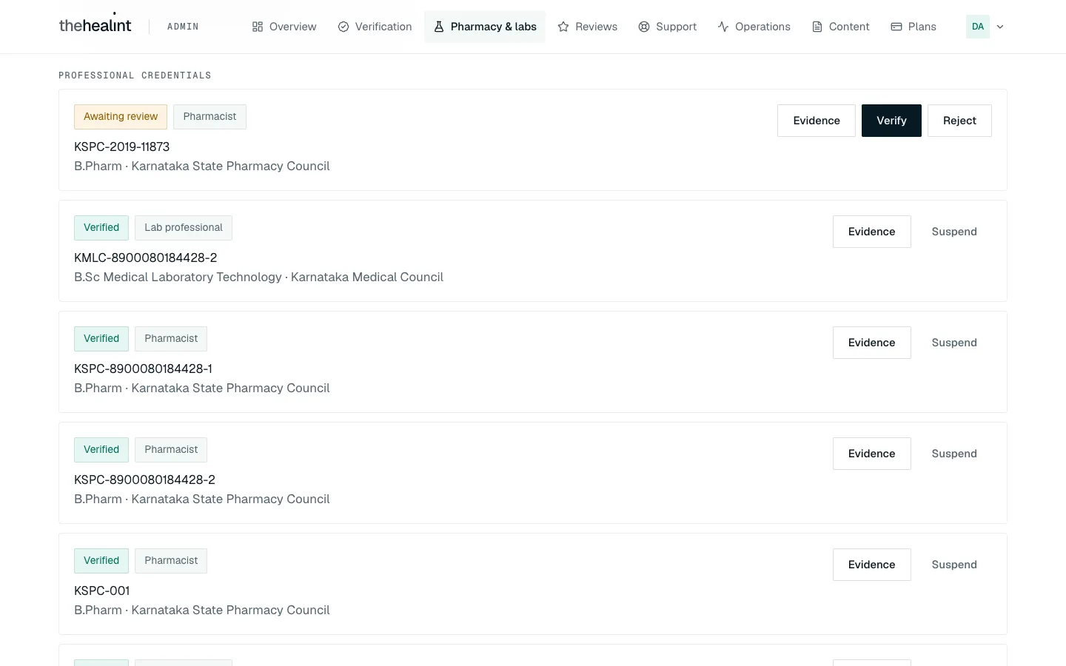Image resolution: width=1066 pixels, height=666 pixels.
Task: Open the Operations tab
Action: [754, 27]
